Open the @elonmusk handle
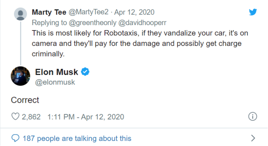Viewport: 268px width, 146px height. click(55, 82)
